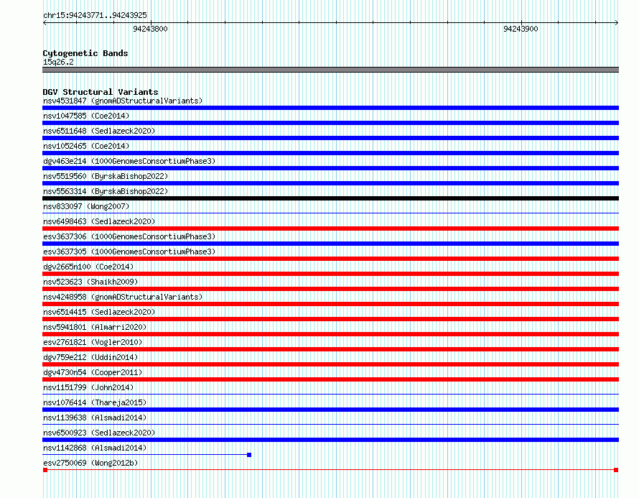The width and height of the screenshot is (639, 498).
Task: Click the blue bar of esv3637306
Action: pyautogui.click(x=330, y=244)
